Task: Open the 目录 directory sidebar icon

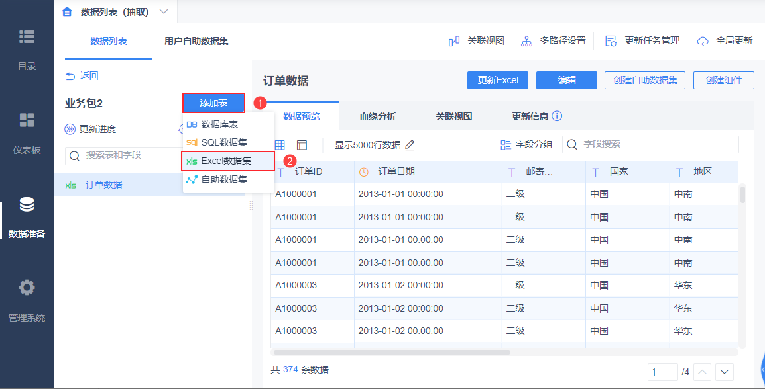Action: point(27,36)
